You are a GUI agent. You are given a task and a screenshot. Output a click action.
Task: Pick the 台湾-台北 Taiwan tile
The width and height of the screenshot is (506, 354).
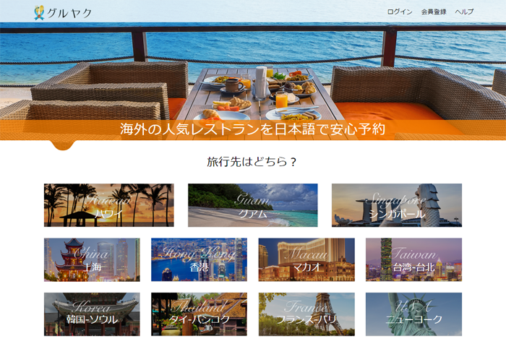tap(413, 259)
